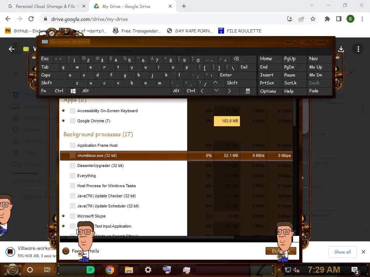Expand the Google Chrome (7) process

pos(63,121)
